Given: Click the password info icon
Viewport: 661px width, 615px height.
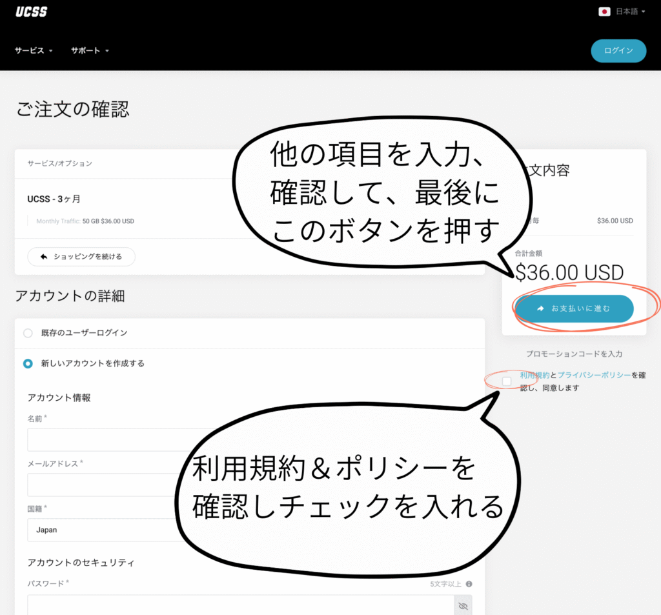Looking at the screenshot, I should pos(469,584).
